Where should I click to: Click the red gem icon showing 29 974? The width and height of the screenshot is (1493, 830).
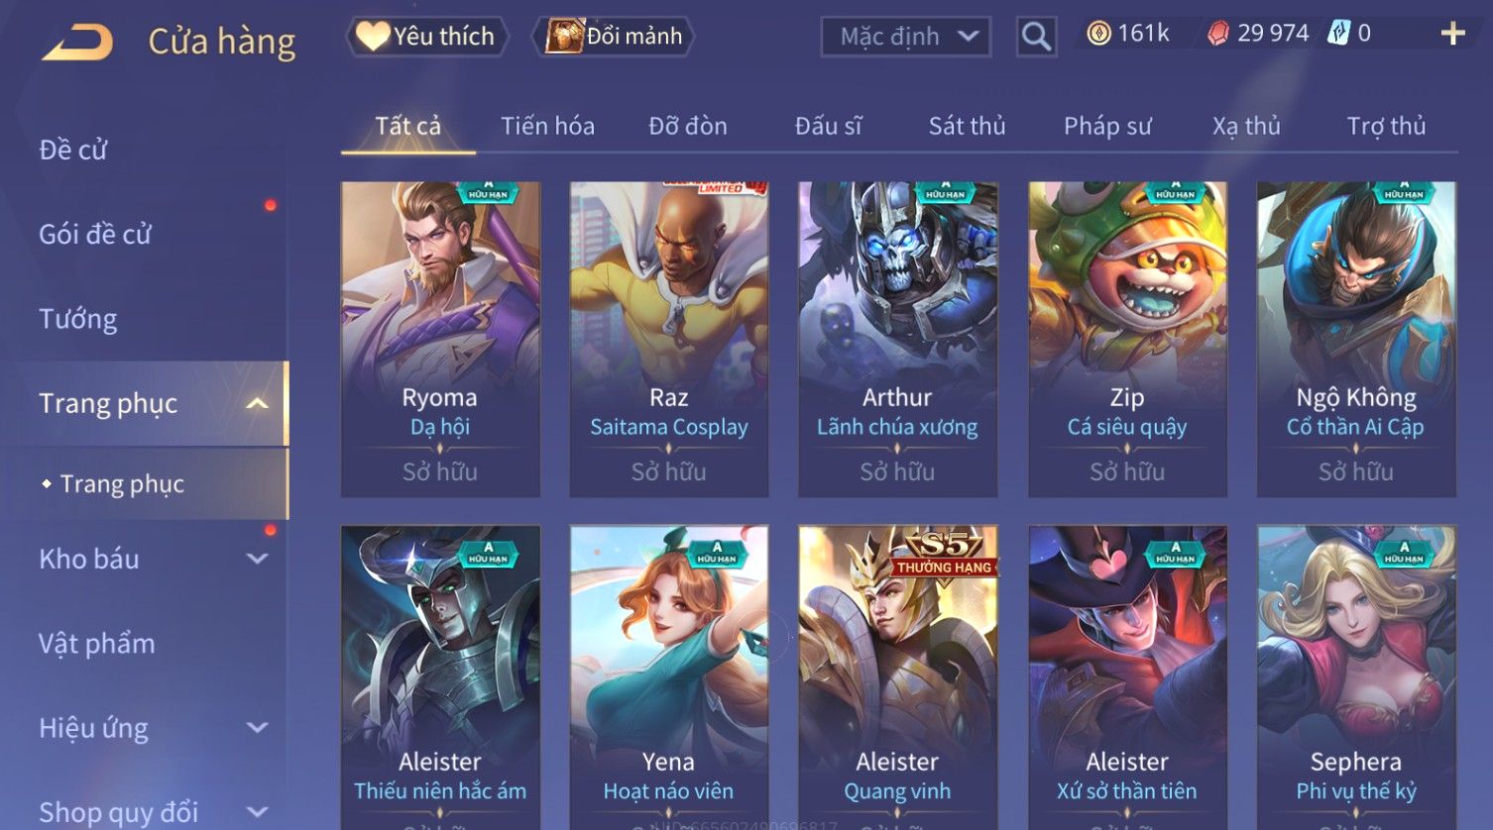point(1218,35)
